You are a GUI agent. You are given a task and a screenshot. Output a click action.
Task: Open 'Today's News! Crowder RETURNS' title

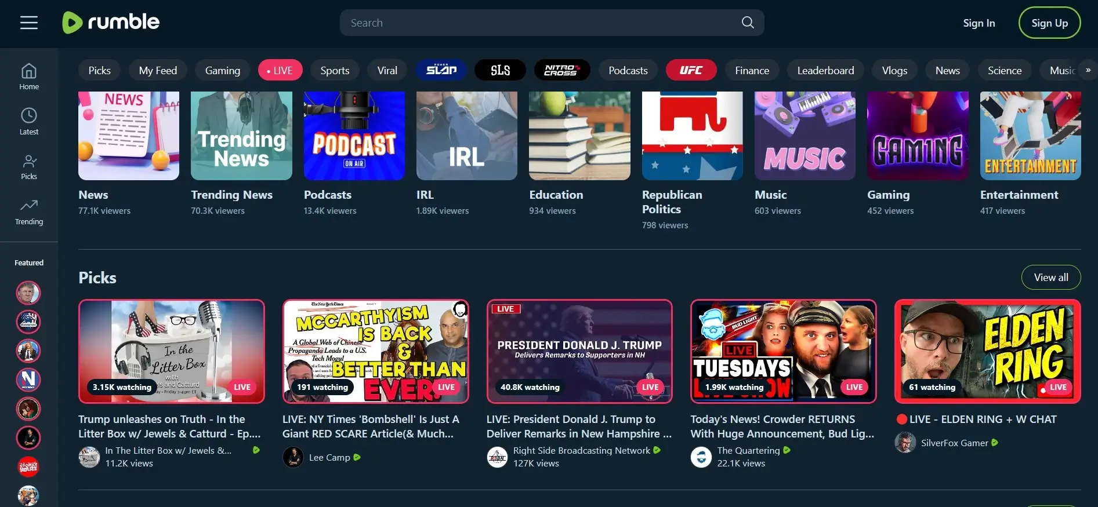(x=782, y=426)
